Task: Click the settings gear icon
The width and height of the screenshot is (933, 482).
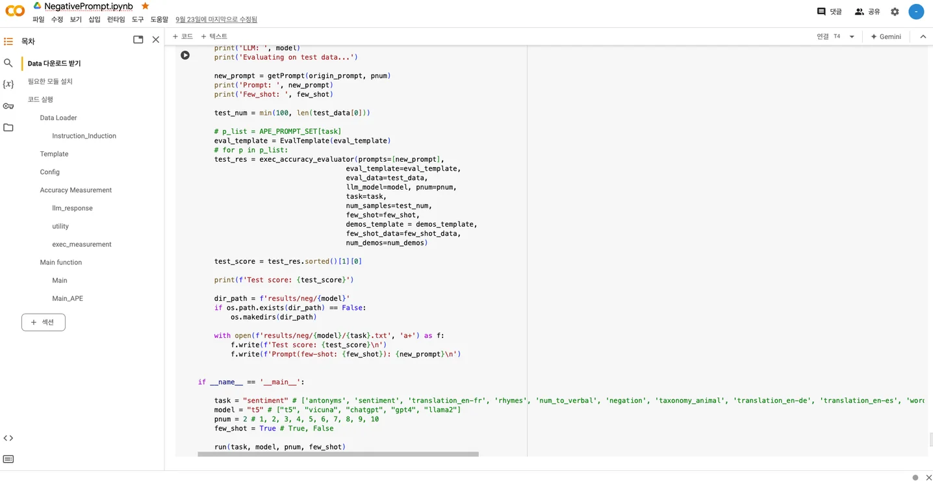Action: tap(895, 12)
